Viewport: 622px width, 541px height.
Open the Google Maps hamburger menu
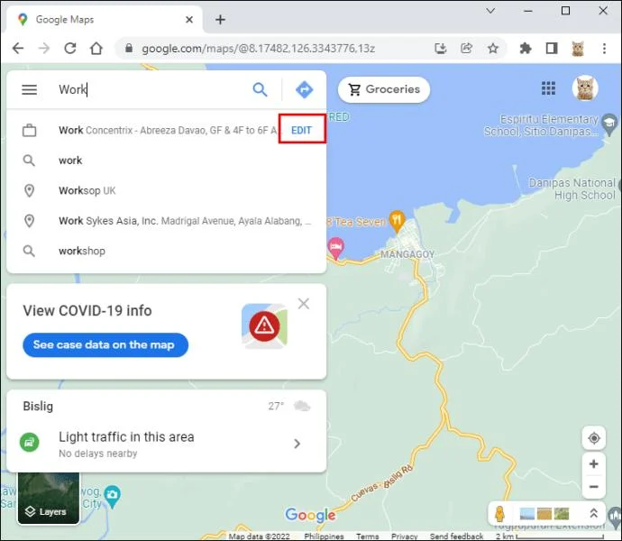pyautogui.click(x=30, y=89)
